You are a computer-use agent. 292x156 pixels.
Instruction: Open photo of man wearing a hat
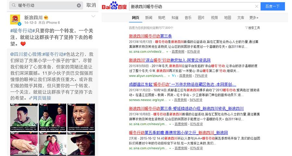tap(81, 144)
